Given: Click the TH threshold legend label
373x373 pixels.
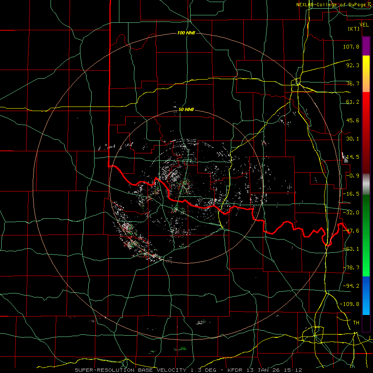Looking at the screenshot, I should (x=356, y=323).
